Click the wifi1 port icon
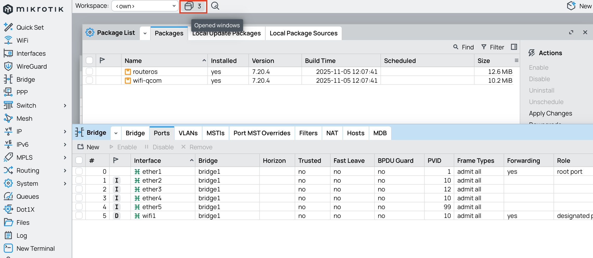Viewport: 593px width, 258px height. tap(137, 216)
